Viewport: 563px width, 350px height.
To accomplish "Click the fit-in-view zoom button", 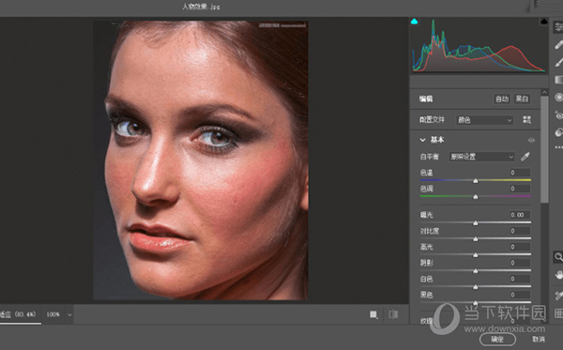I will (19, 314).
